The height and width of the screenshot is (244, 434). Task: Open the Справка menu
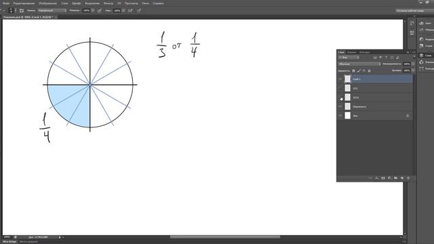tap(158, 3)
